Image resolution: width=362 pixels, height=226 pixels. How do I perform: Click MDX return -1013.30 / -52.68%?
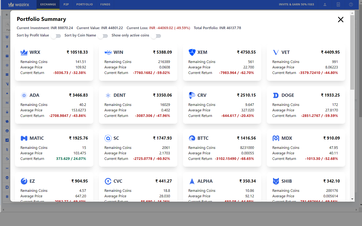point(322,159)
